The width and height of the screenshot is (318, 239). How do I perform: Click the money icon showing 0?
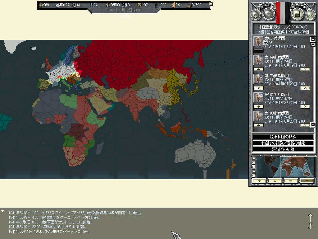pos(125,5)
